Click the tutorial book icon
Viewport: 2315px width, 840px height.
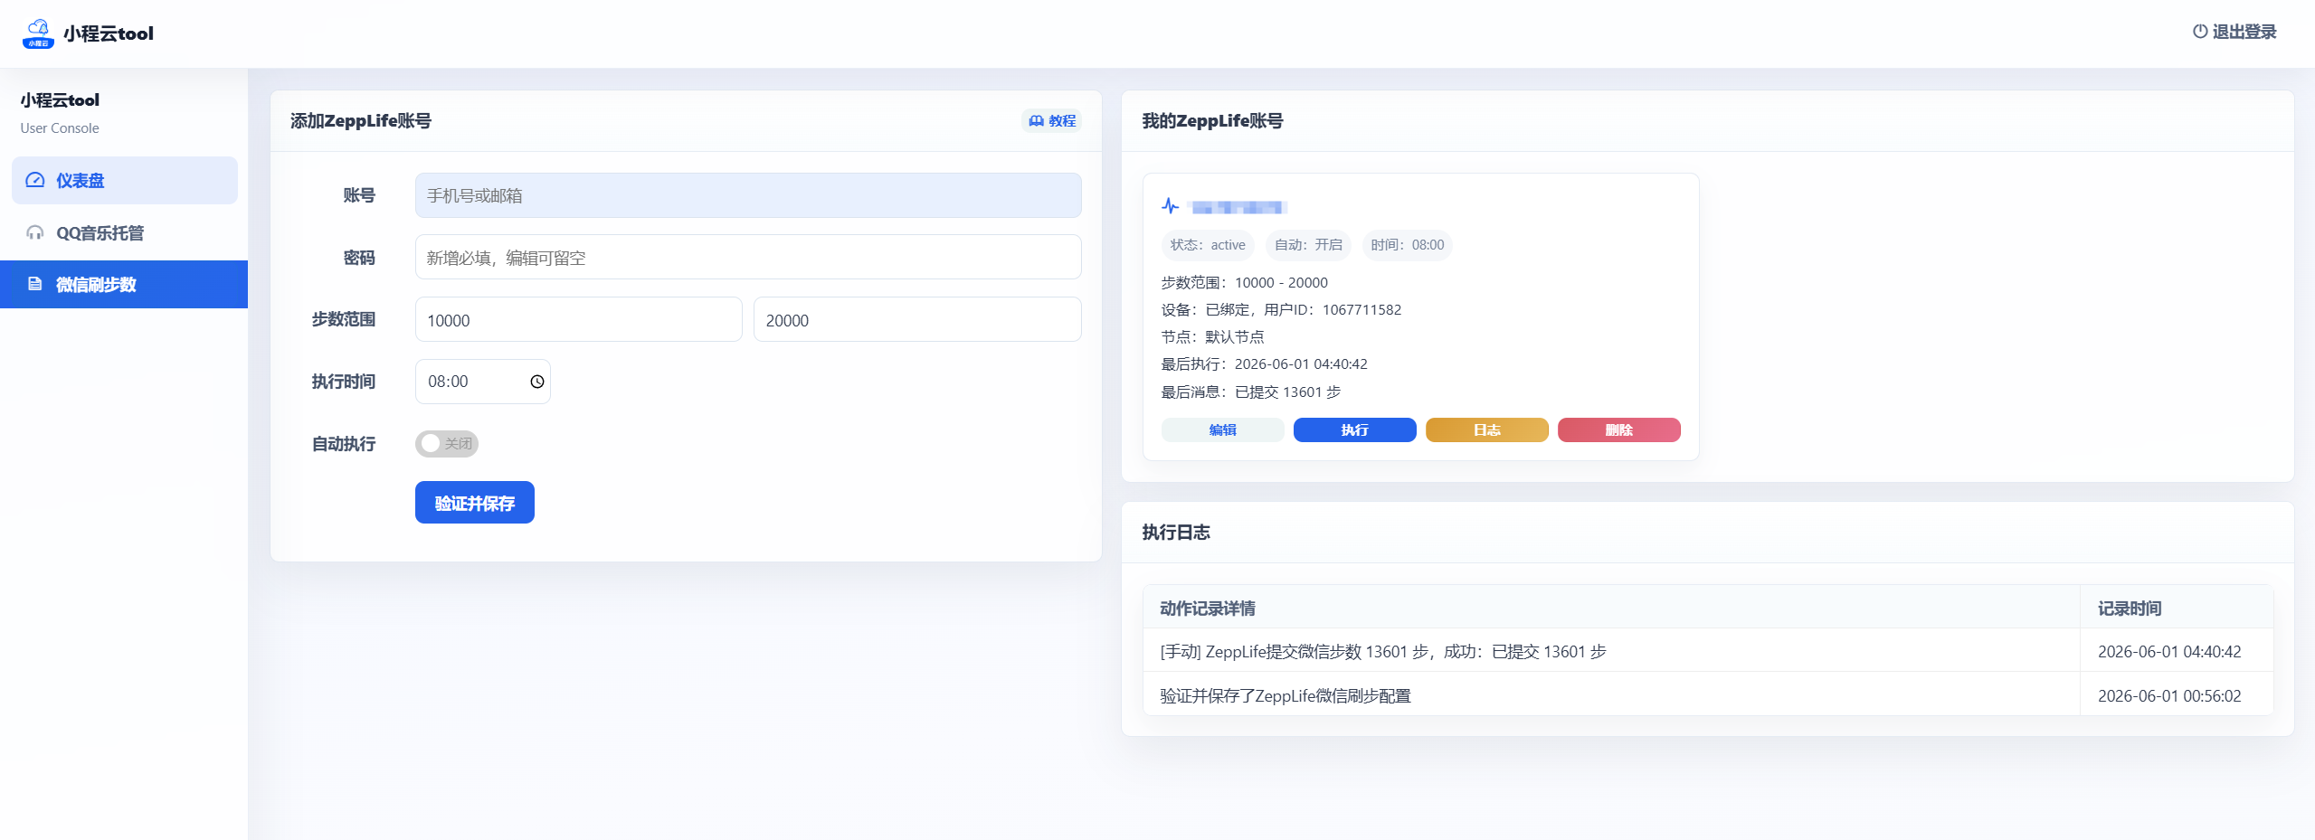(1036, 121)
